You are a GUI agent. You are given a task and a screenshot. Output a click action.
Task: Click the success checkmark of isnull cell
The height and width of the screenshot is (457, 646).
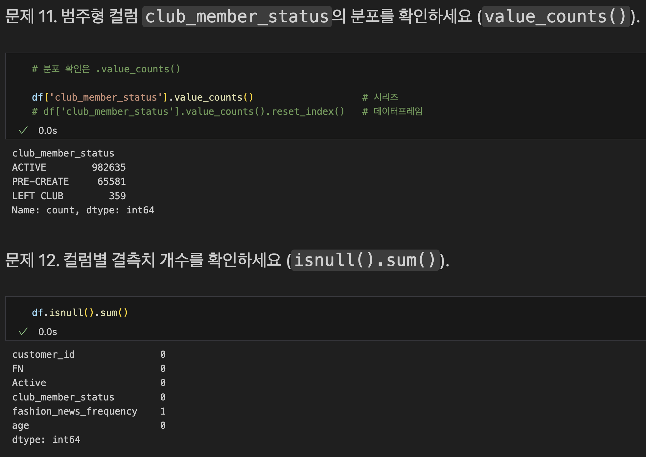tap(23, 332)
